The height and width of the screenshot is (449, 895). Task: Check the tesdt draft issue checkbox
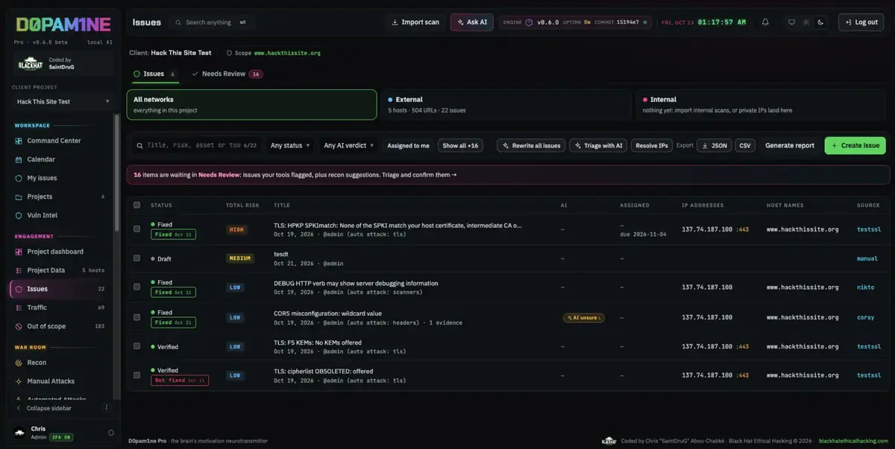[136, 258]
